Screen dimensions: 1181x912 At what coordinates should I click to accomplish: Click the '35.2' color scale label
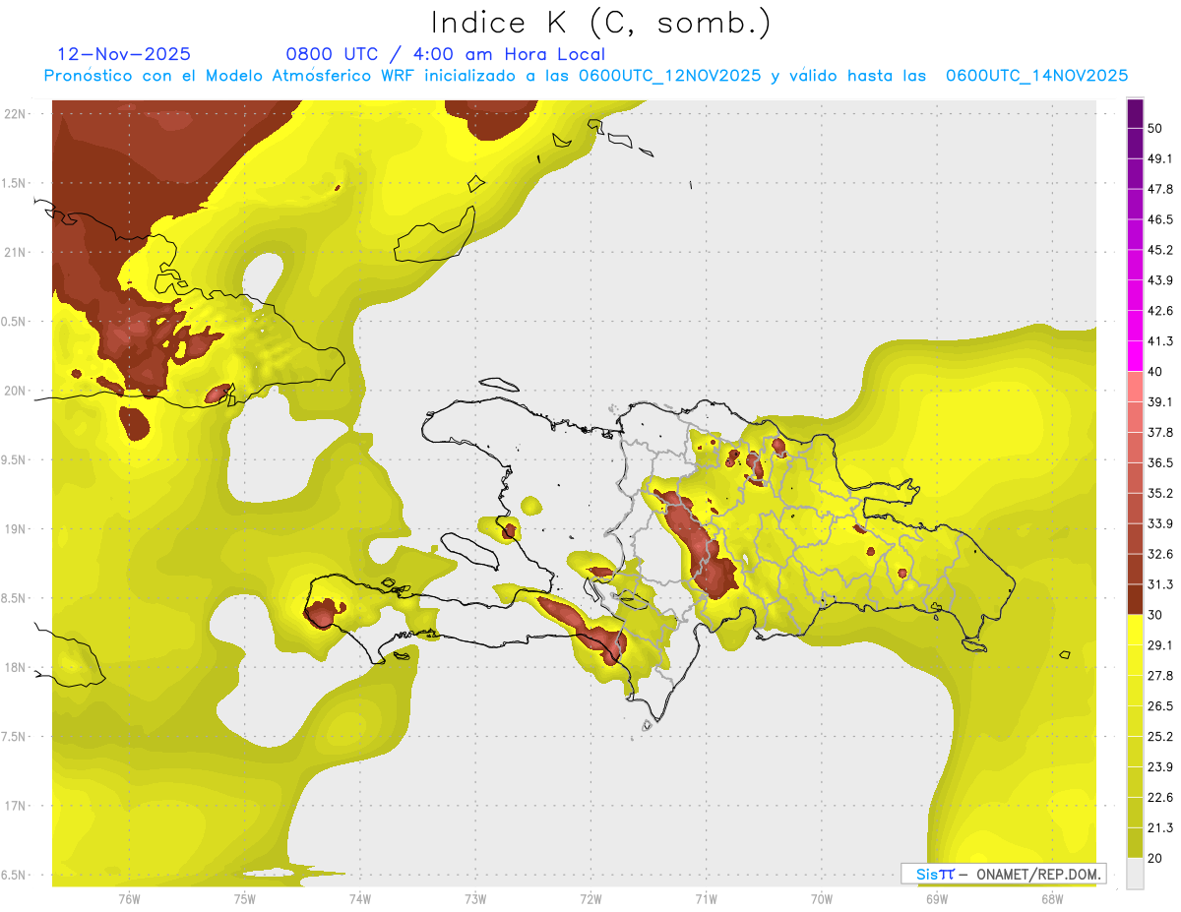tap(1160, 493)
